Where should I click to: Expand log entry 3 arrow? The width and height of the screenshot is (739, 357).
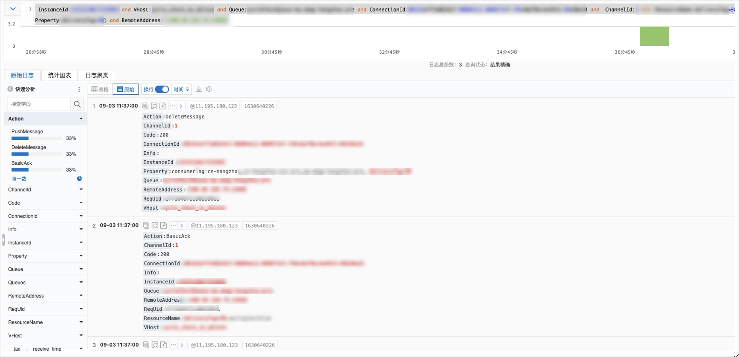[x=182, y=345]
